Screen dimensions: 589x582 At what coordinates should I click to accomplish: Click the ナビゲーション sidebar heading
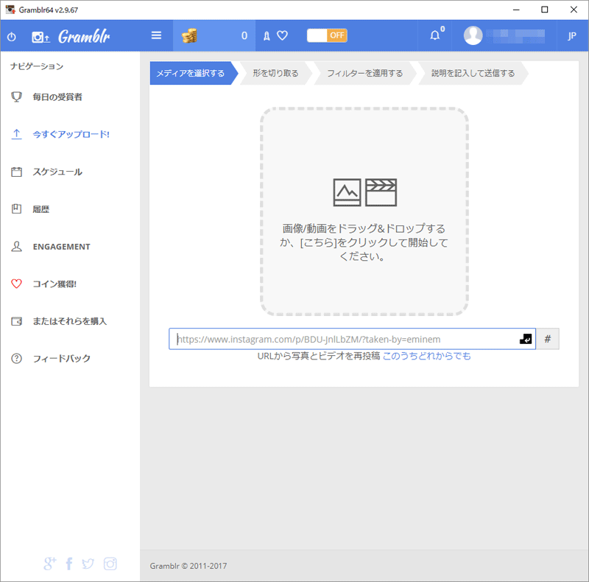[x=37, y=66]
